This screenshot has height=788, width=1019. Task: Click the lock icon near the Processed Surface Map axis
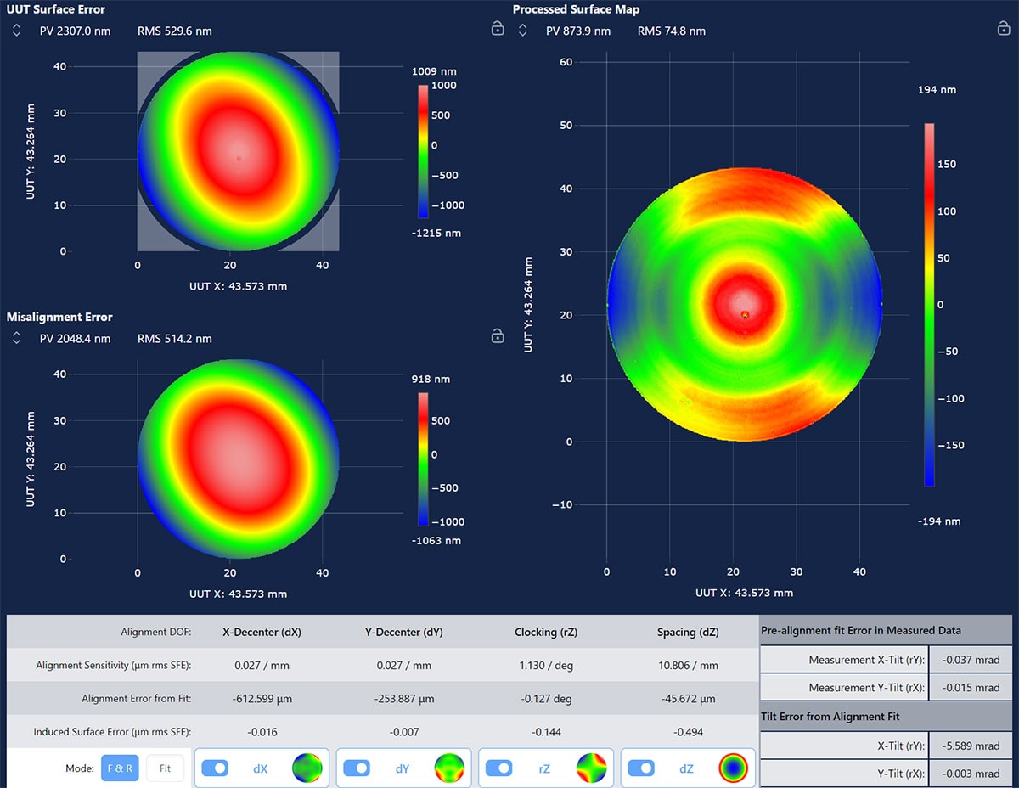[x=498, y=336]
